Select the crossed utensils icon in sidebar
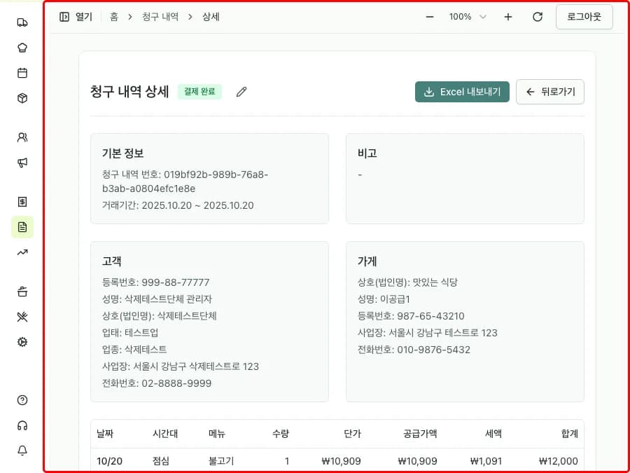 (x=22, y=316)
